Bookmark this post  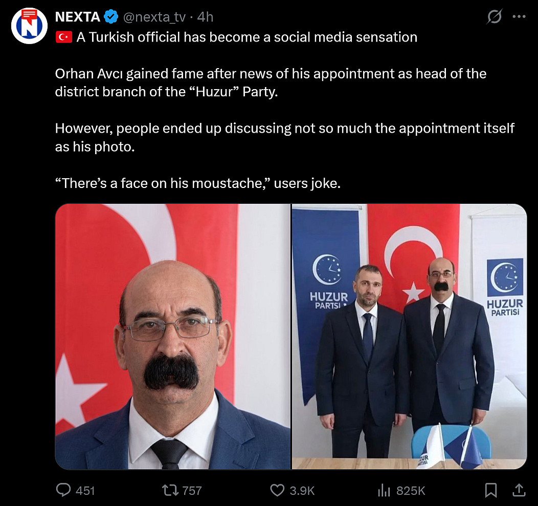pyautogui.click(x=490, y=490)
